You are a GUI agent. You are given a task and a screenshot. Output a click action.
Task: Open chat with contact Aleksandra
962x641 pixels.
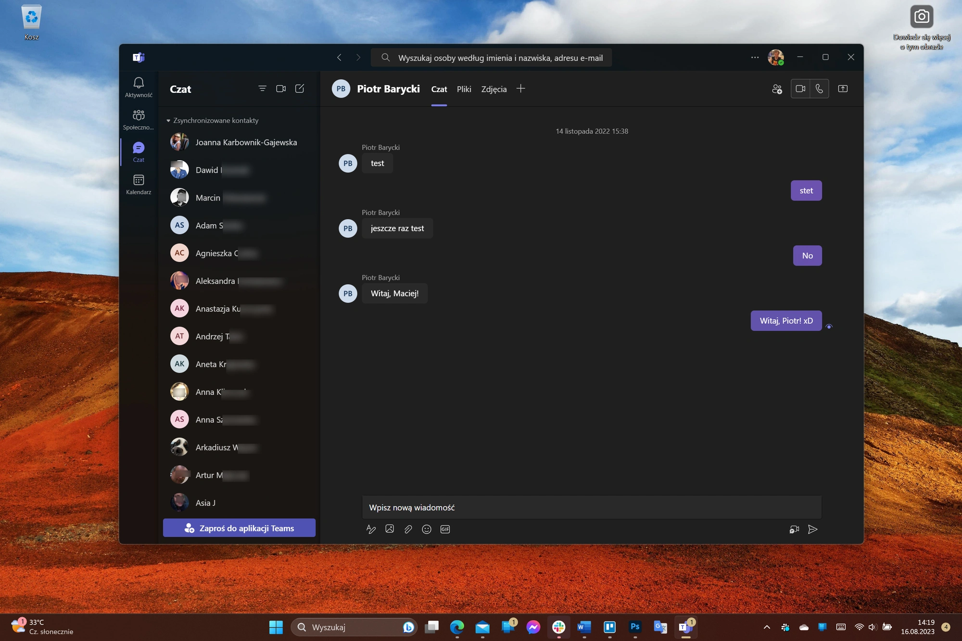(239, 281)
